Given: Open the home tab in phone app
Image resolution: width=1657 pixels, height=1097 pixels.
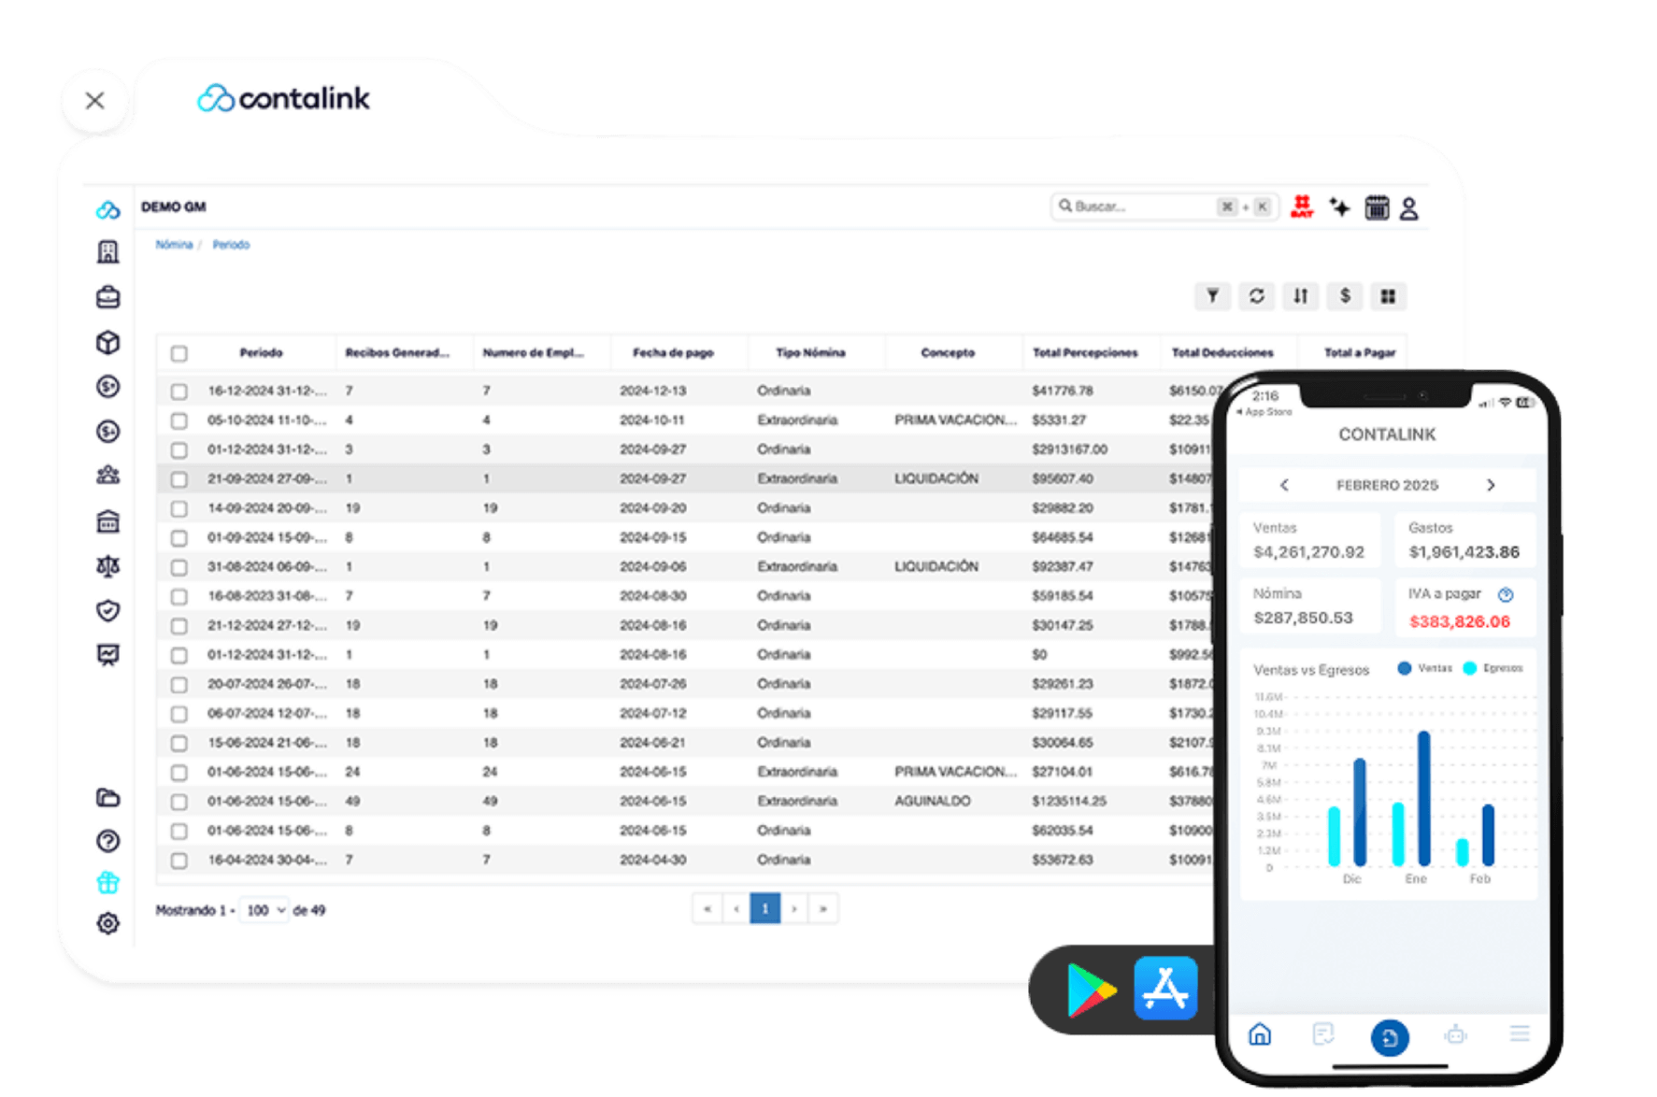Looking at the screenshot, I should click(x=1260, y=1034).
